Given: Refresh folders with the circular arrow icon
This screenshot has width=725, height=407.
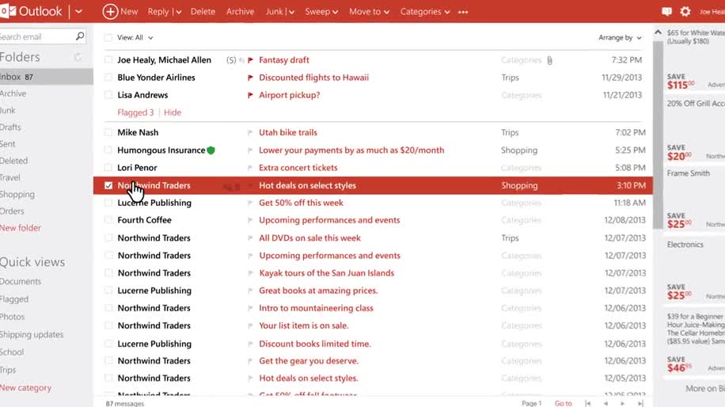Looking at the screenshot, I should pos(78,57).
